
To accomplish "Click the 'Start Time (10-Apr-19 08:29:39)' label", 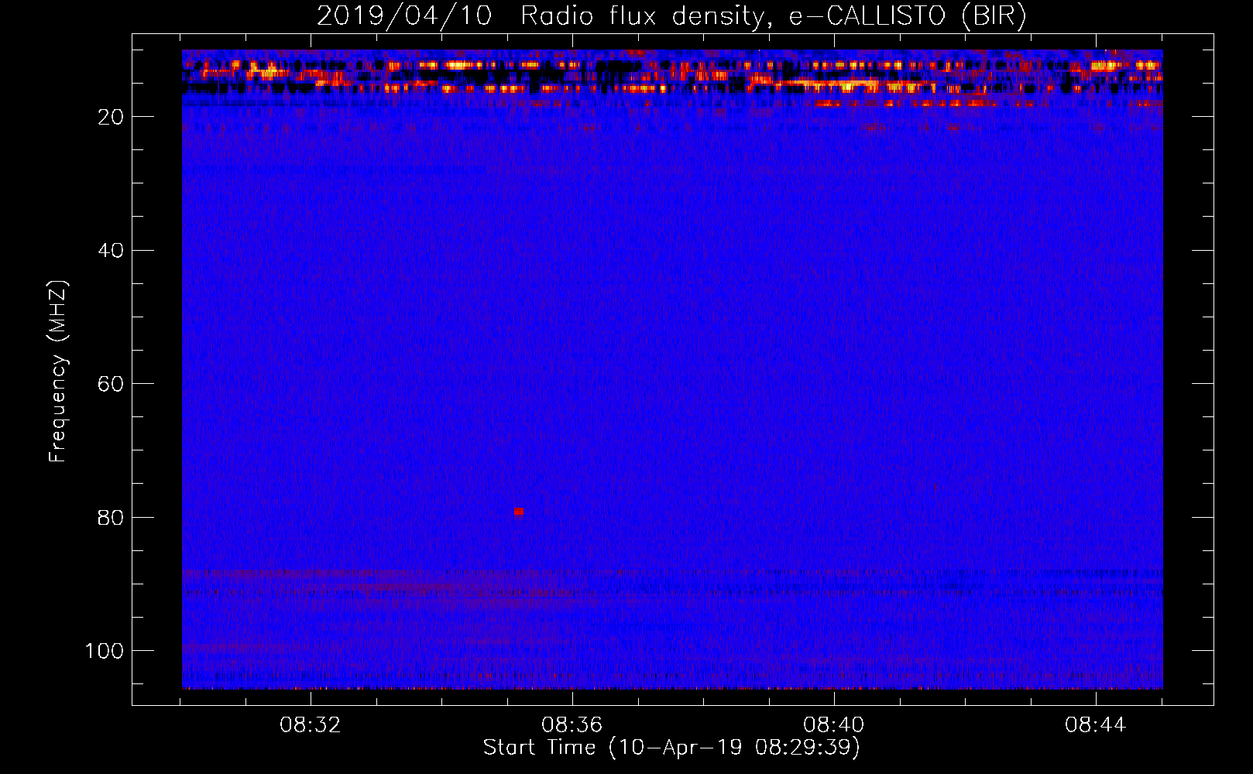I will (x=672, y=747).
